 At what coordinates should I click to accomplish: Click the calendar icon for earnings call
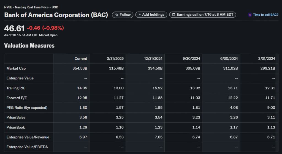pyautogui.click(x=174, y=15)
